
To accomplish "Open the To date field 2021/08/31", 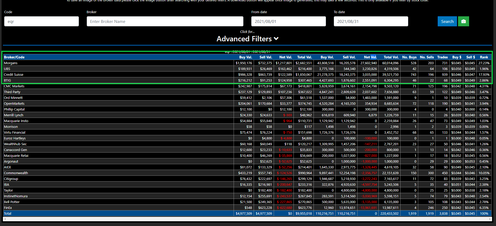I will (x=371, y=21).
